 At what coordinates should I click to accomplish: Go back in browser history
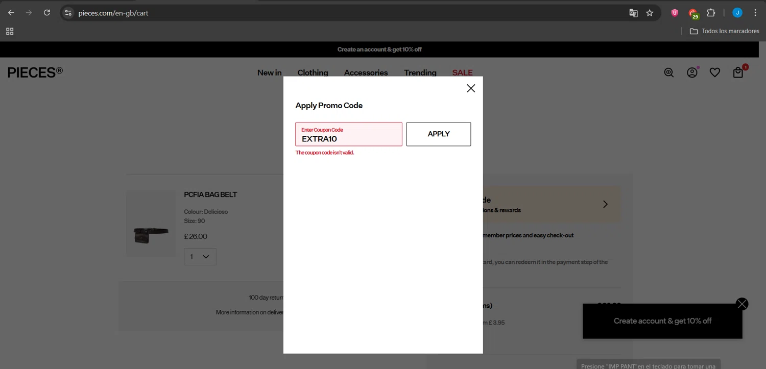(11, 13)
